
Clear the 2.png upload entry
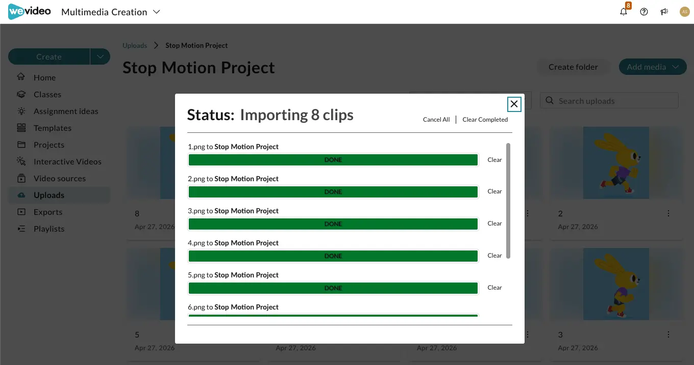click(x=494, y=191)
